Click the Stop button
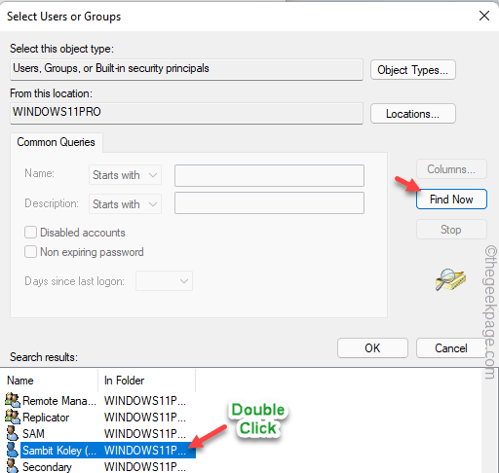 tap(451, 230)
